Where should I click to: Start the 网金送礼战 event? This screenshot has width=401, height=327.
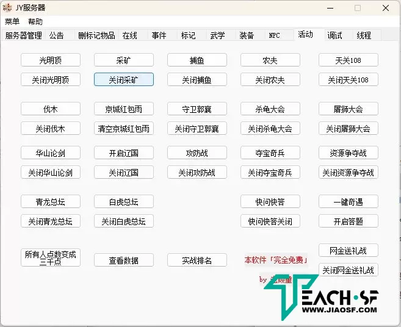(349, 251)
